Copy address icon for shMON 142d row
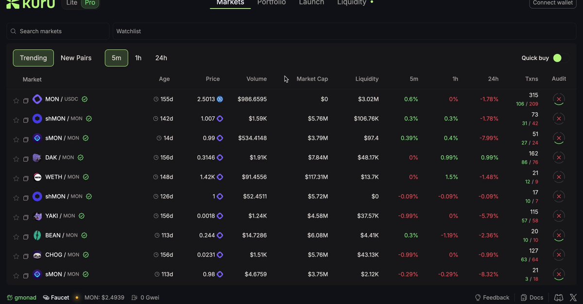The image size is (583, 304). (x=26, y=120)
